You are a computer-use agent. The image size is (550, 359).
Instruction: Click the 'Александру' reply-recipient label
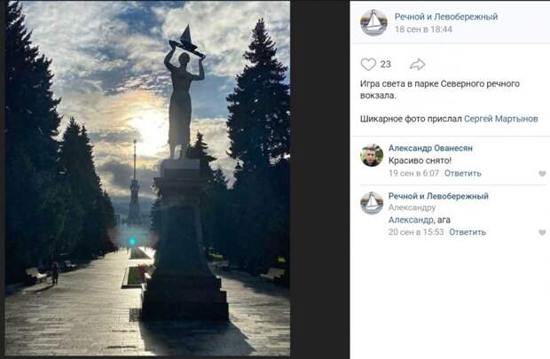(412, 208)
